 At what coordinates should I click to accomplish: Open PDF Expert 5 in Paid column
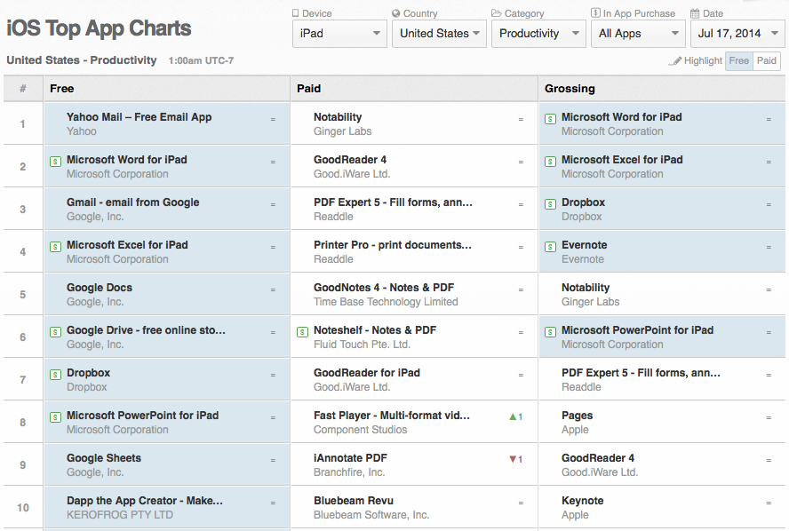point(393,202)
